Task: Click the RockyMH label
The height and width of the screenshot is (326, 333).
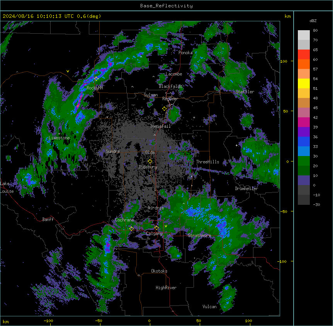Action: coord(95,88)
